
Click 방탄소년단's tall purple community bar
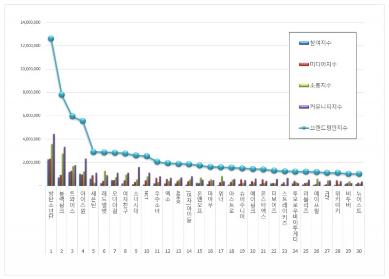tap(54, 160)
